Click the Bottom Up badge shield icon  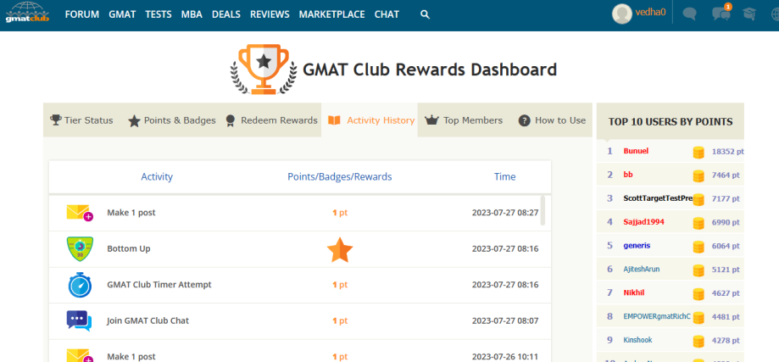click(x=80, y=248)
